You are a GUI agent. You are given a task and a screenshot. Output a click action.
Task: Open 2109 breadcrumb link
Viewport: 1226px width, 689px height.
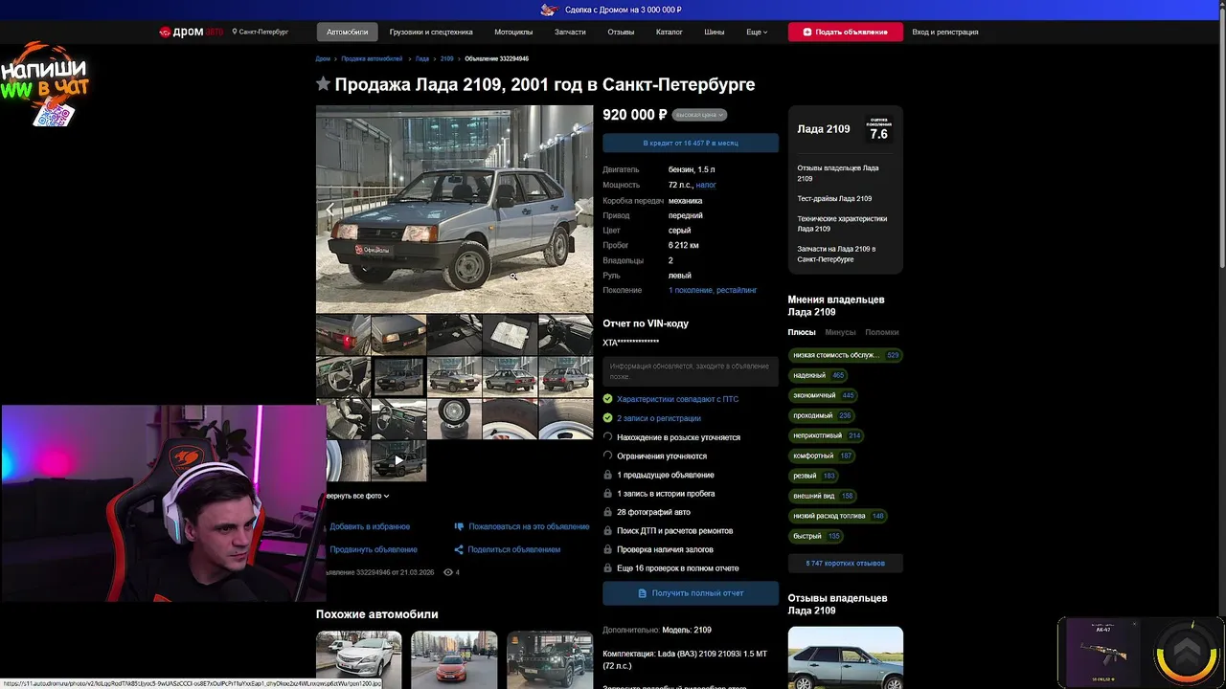(x=446, y=59)
